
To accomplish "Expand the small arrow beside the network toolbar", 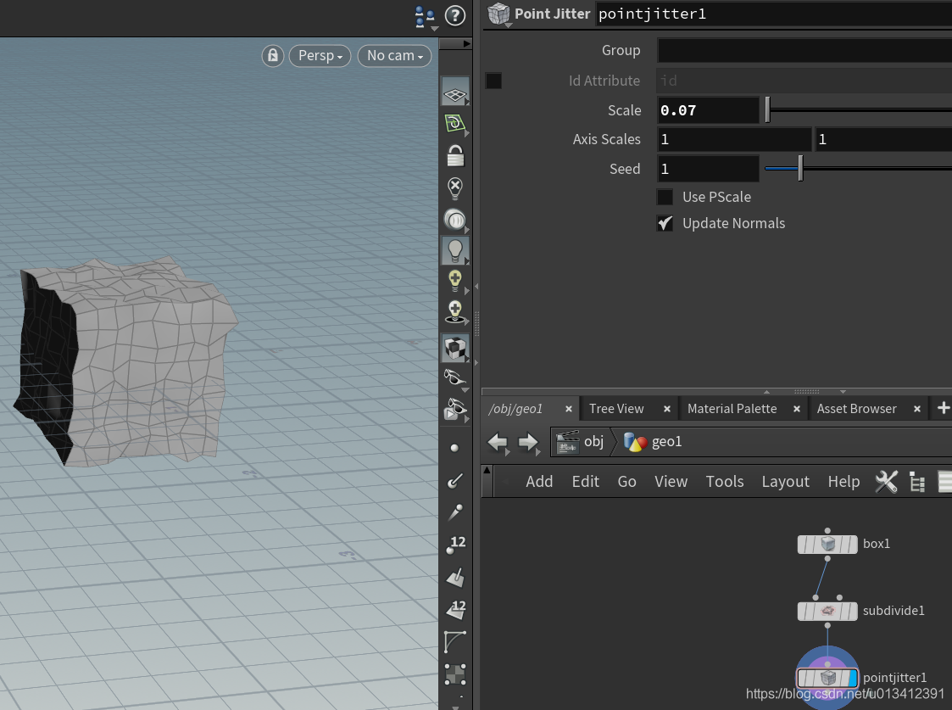I will click(487, 471).
